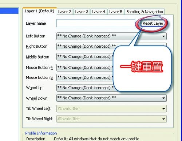Select the highlighted blue profile list item

pyautogui.click(x=9, y=11)
